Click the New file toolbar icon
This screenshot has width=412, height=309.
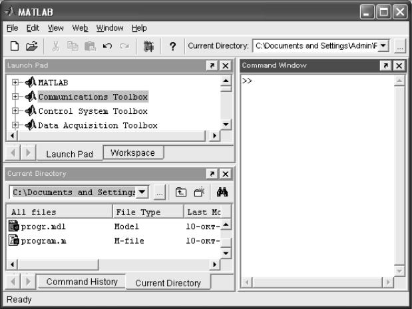point(15,46)
